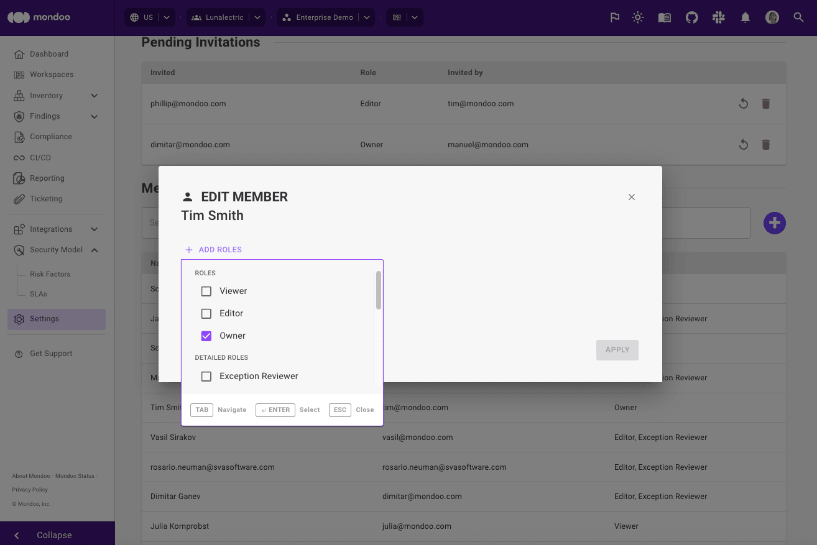The image size is (817, 545).
Task: Open the Lunalectric organization dropdown
Action: click(x=225, y=17)
